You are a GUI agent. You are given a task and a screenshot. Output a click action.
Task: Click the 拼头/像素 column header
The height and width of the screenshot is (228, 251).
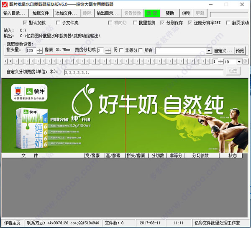click(137, 155)
